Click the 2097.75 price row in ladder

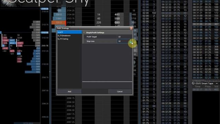click(70, 114)
